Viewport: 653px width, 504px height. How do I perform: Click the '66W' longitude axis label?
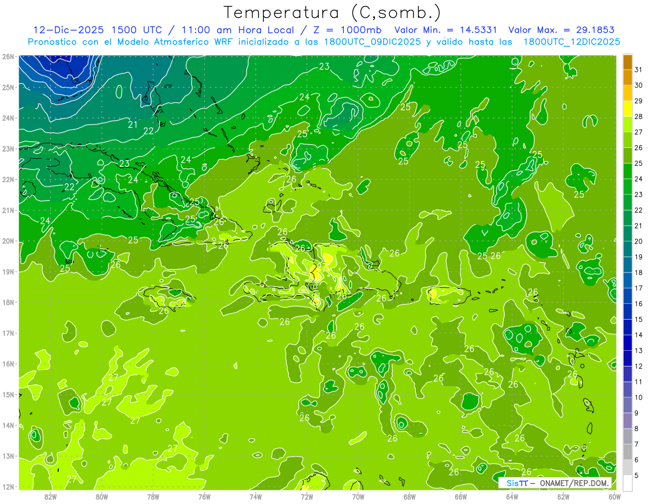(x=461, y=496)
